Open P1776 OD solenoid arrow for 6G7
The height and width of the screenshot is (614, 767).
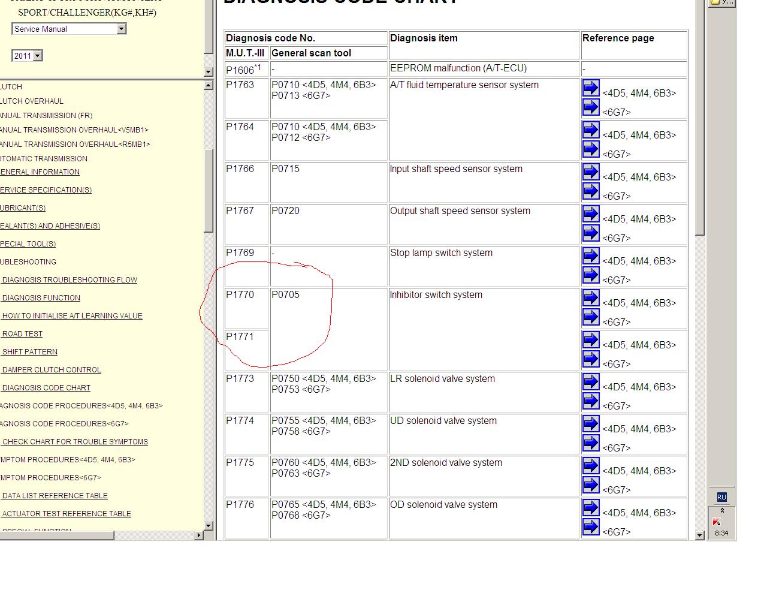(591, 527)
